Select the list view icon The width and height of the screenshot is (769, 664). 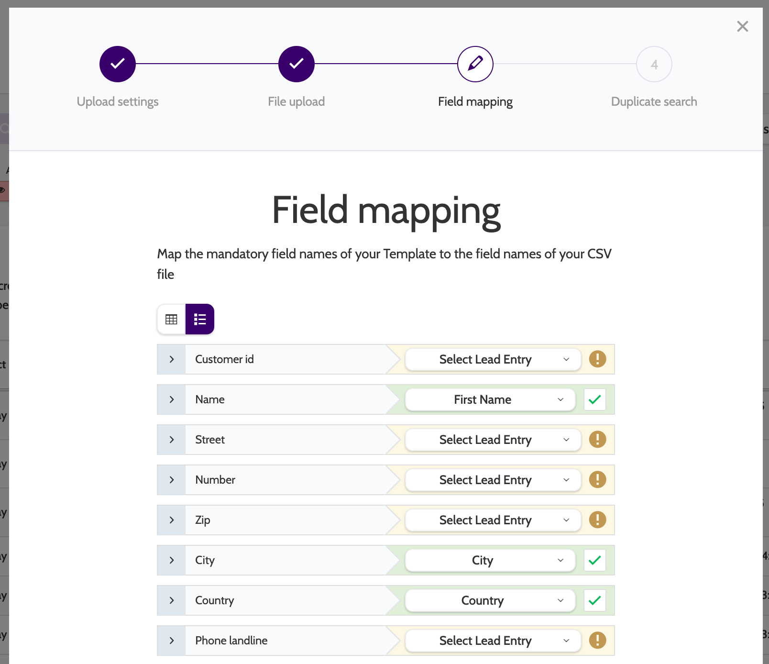click(x=200, y=319)
